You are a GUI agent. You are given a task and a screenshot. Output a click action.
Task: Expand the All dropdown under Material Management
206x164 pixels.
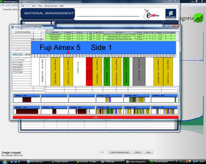pyautogui.click(x=53, y=23)
